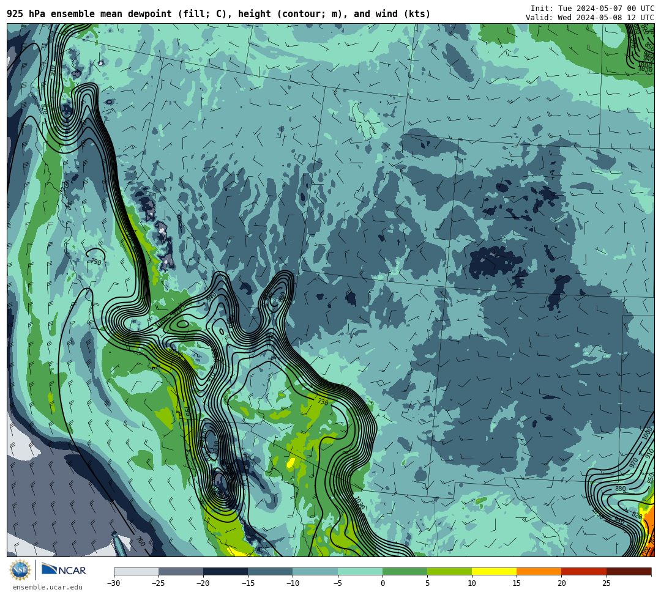Select the teal -10 to -5 colorbar segment
661x595 pixels.
pyautogui.click(x=315, y=571)
